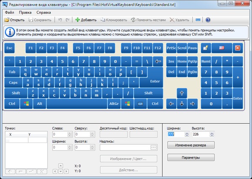
Task: Open the Справка menu
Action: coord(43,13)
